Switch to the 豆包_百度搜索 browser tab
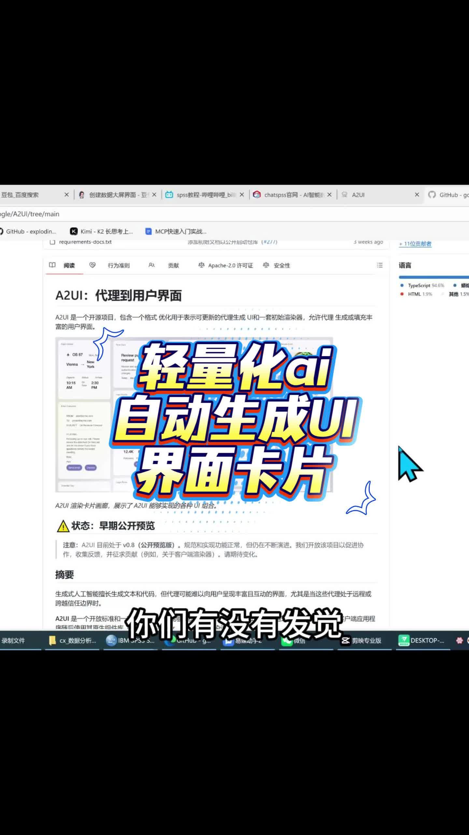 (x=33, y=195)
